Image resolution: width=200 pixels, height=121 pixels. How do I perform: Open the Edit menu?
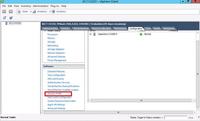tap(10, 6)
